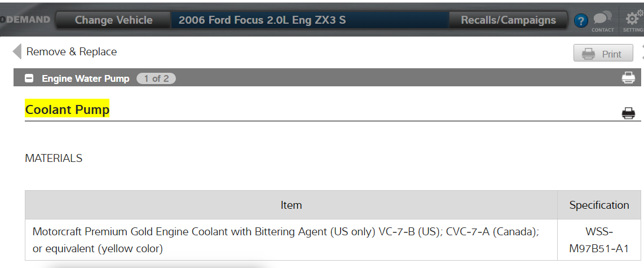644x268 pixels.
Task: Click the Item column header
Action: pos(291,205)
